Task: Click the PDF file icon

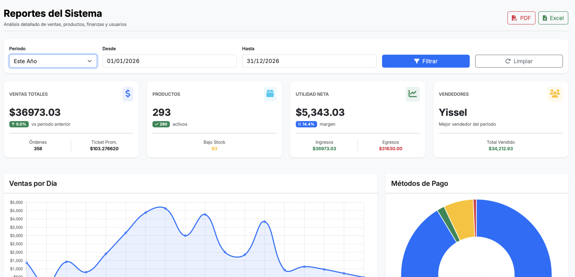Action: point(514,18)
